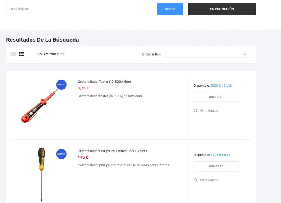Open Destornillador Phillips Ph0 75mm title link
This screenshot has height=203, width=281.
pyautogui.click(x=112, y=151)
